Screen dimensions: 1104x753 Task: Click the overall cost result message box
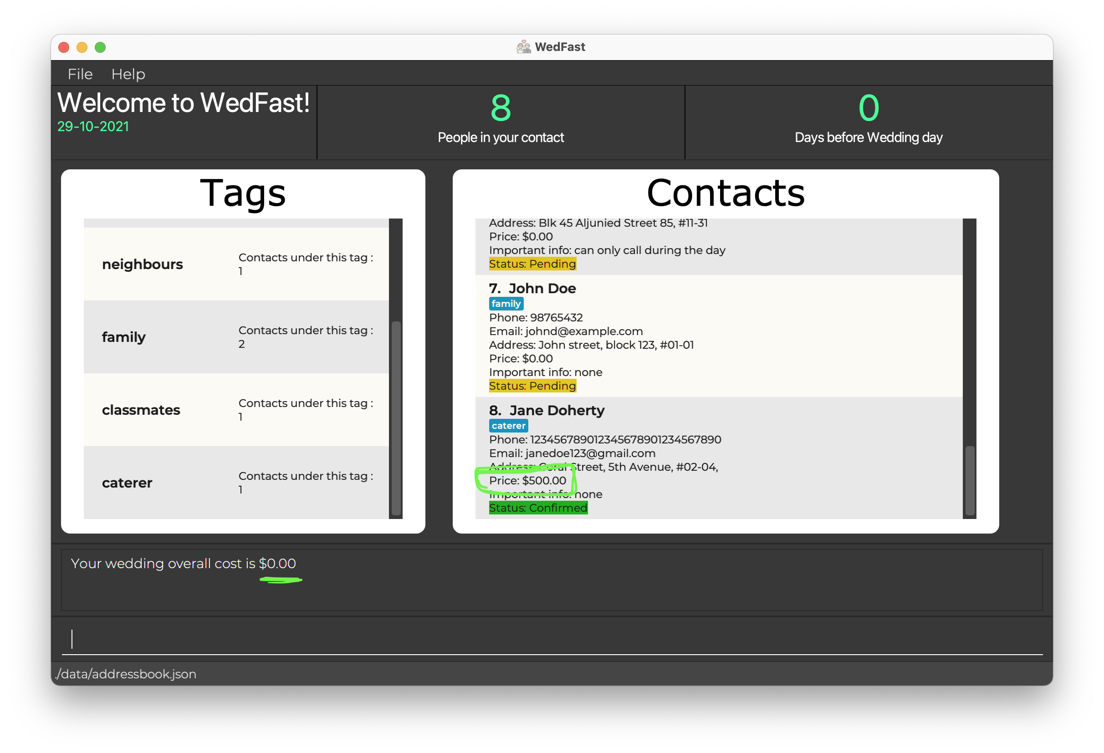pyautogui.click(x=551, y=580)
